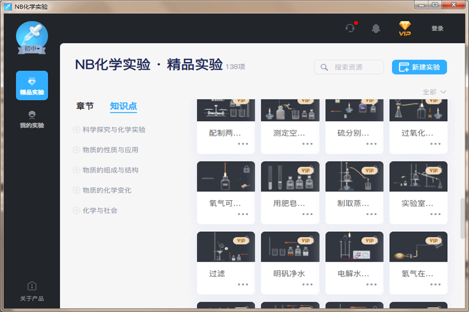Open more options for 硫分别… card
The width and height of the screenshot is (469, 312).
click(x=371, y=144)
